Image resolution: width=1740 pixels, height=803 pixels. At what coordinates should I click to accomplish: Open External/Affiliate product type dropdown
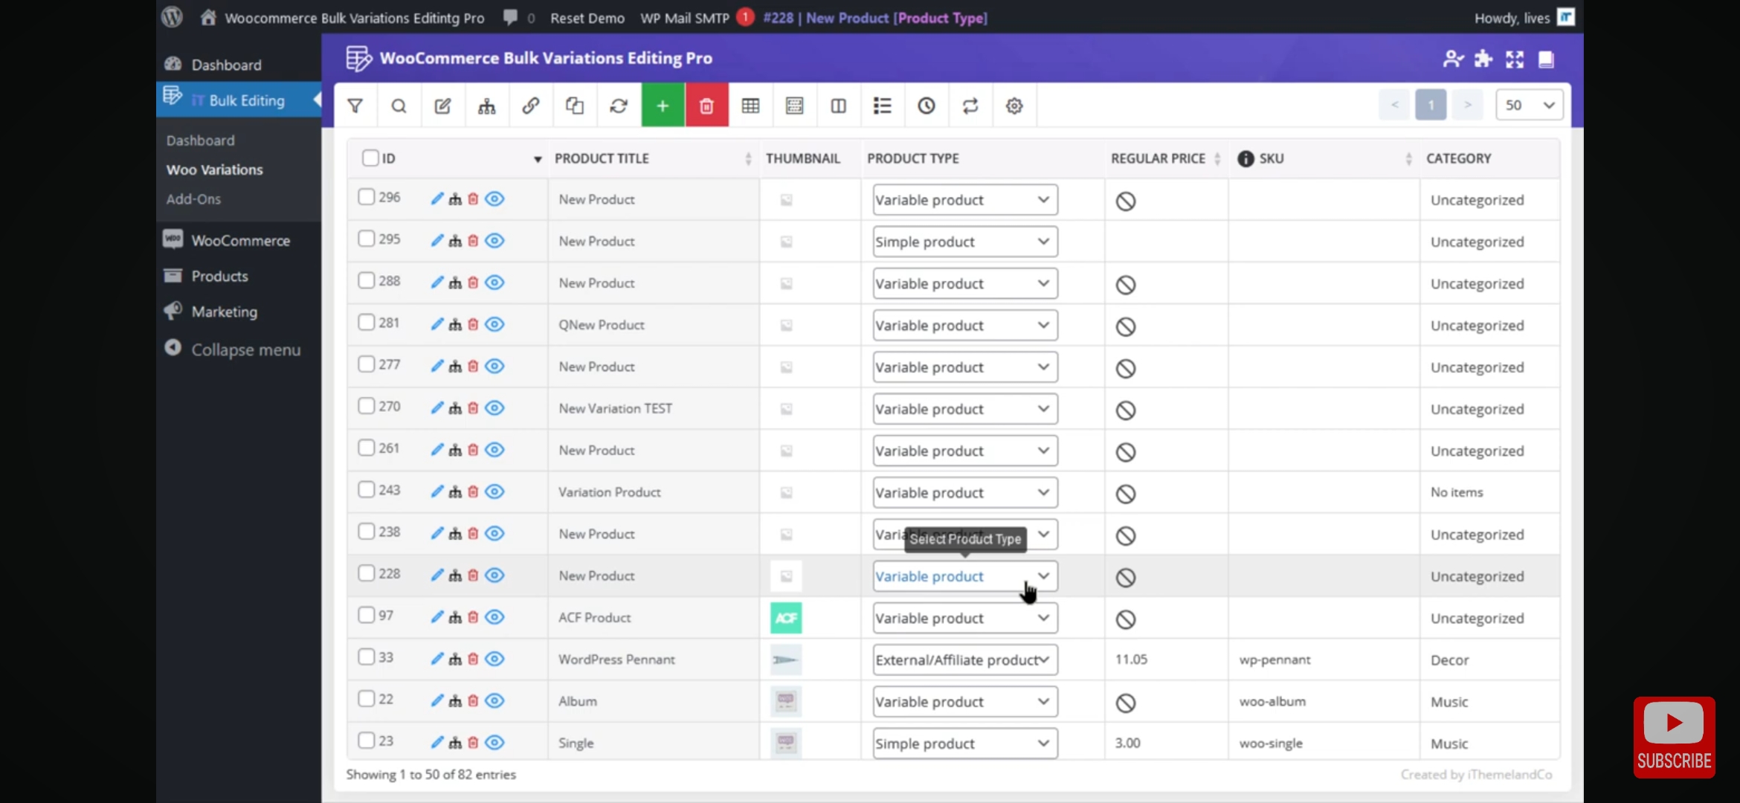pos(964,660)
